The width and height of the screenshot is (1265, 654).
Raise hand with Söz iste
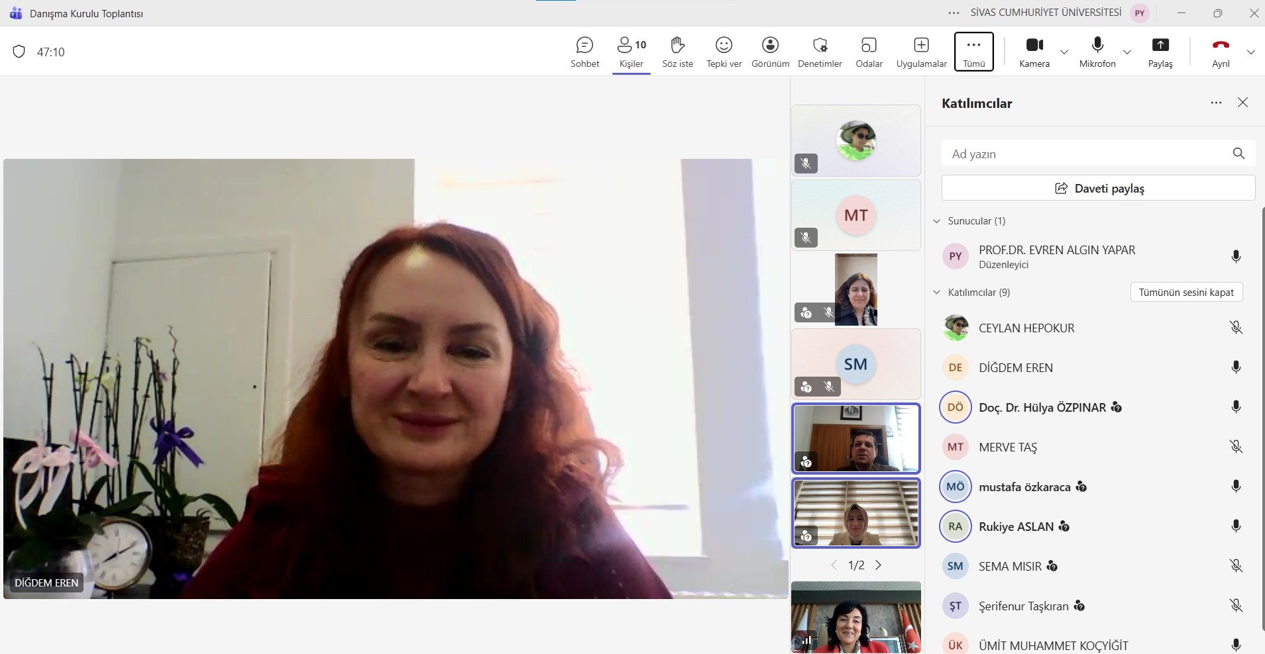(x=677, y=52)
